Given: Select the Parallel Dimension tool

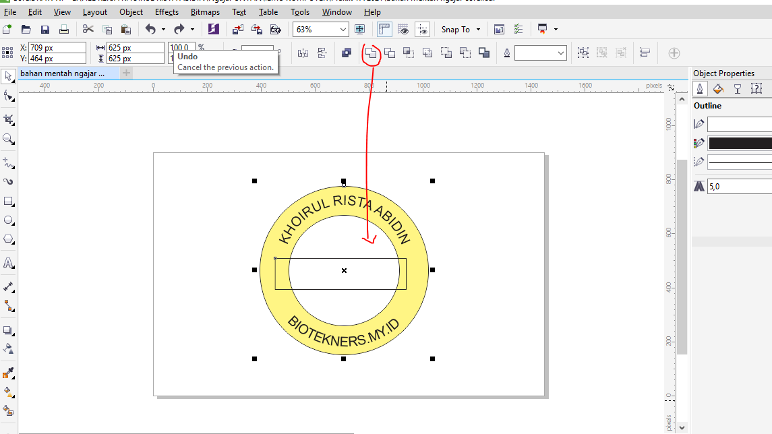Looking at the screenshot, I should point(8,286).
